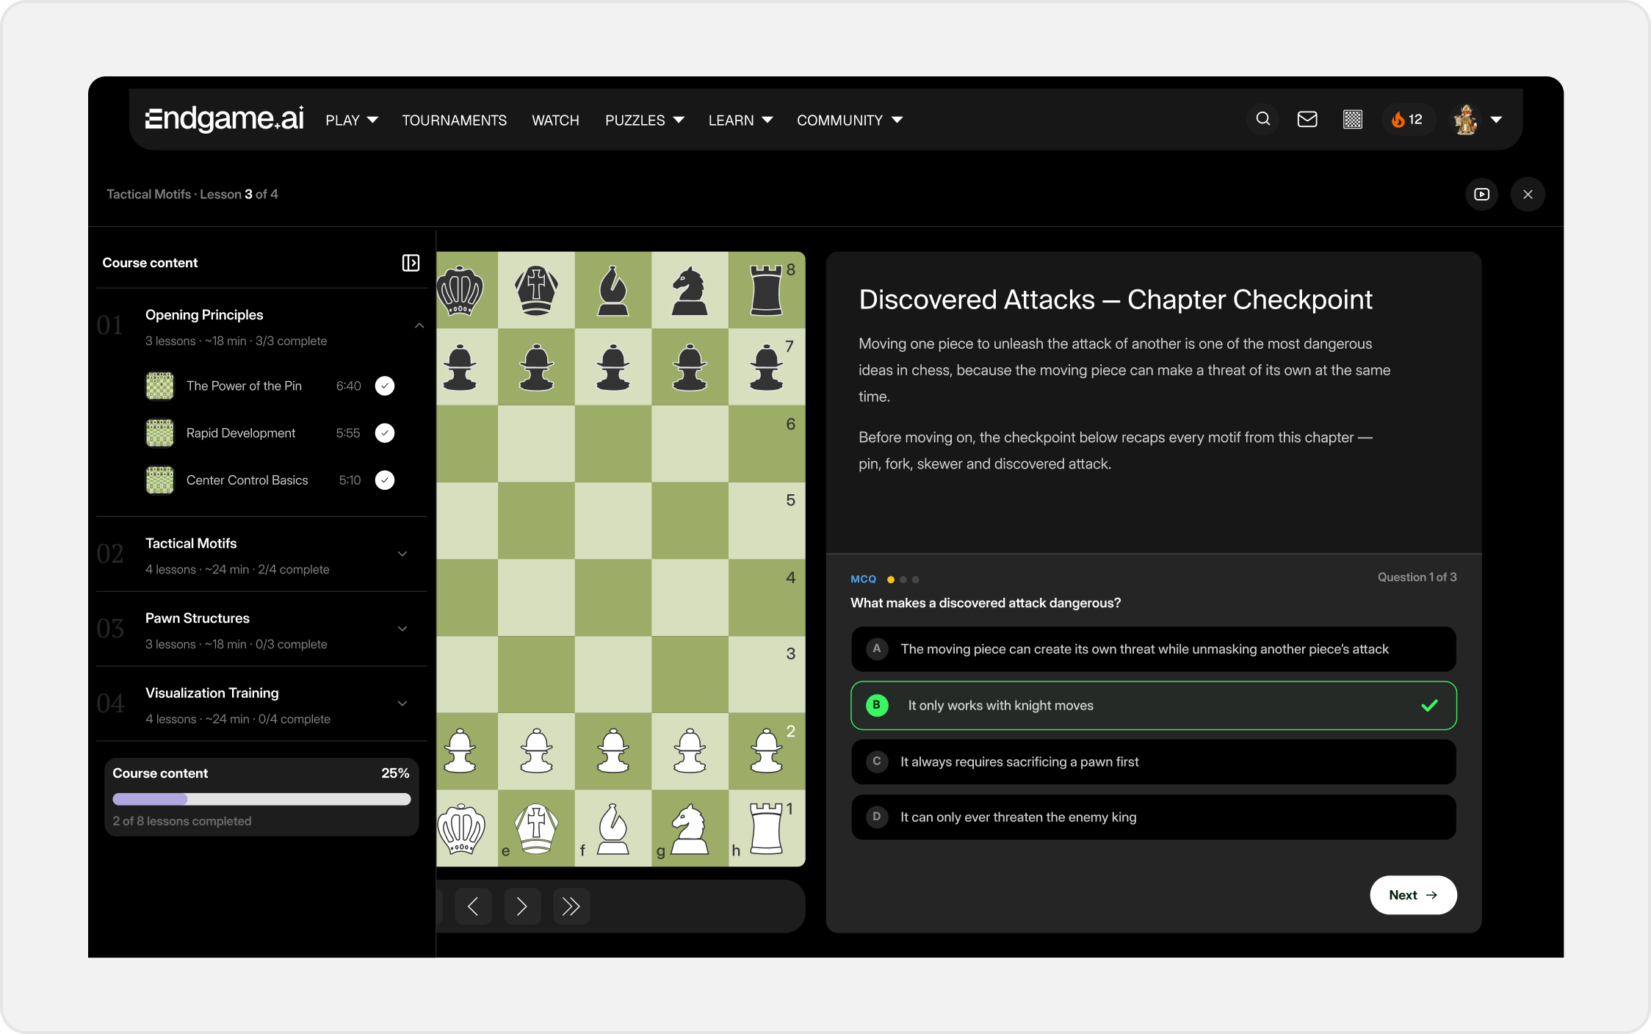1651x1034 pixels.
Task: Open the messages envelope icon
Action: pyautogui.click(x=1307, y=119)
